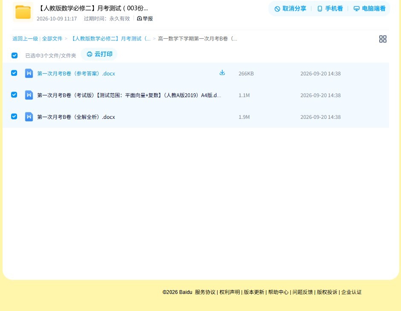Viewport: 401px width, 311px height.
Task: Click the 已选中3个文件/文件夹 label
Action: 51,56
